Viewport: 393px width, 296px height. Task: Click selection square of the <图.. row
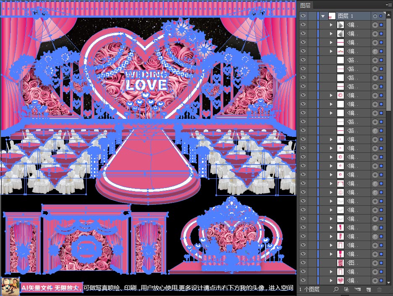click(x=381, y=263)
